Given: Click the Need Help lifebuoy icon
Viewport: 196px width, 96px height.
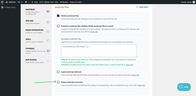Looking at the screenshot, I should click(137, 7).
